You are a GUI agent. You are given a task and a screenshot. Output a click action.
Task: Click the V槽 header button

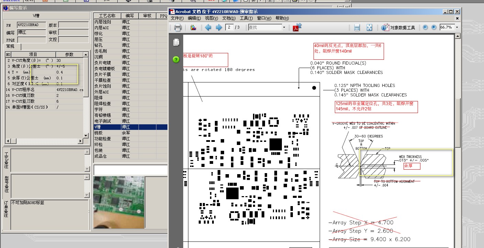pos(36,16)
